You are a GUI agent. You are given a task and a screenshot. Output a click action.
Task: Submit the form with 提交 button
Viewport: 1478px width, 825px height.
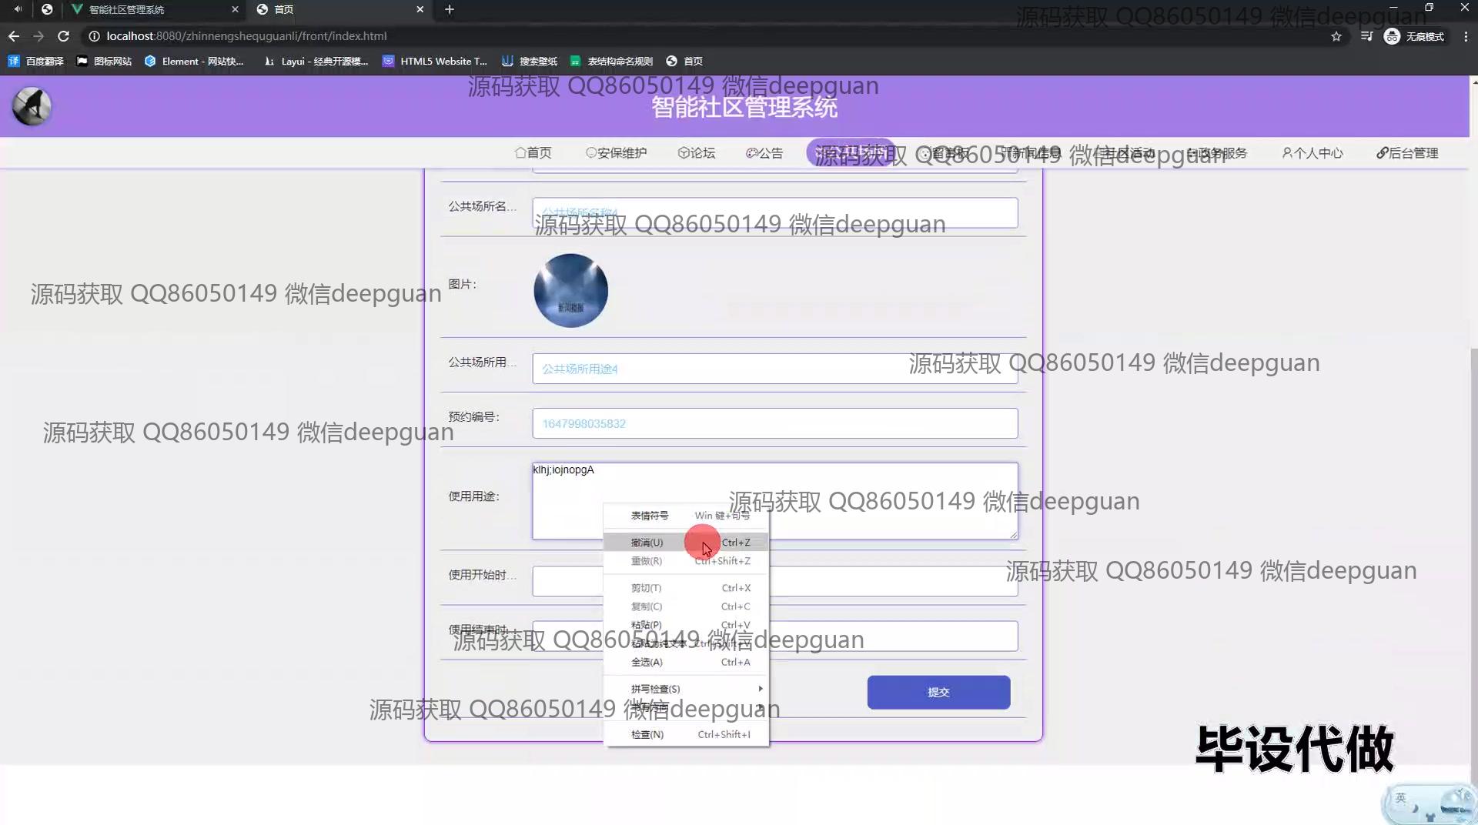(938, 693)
